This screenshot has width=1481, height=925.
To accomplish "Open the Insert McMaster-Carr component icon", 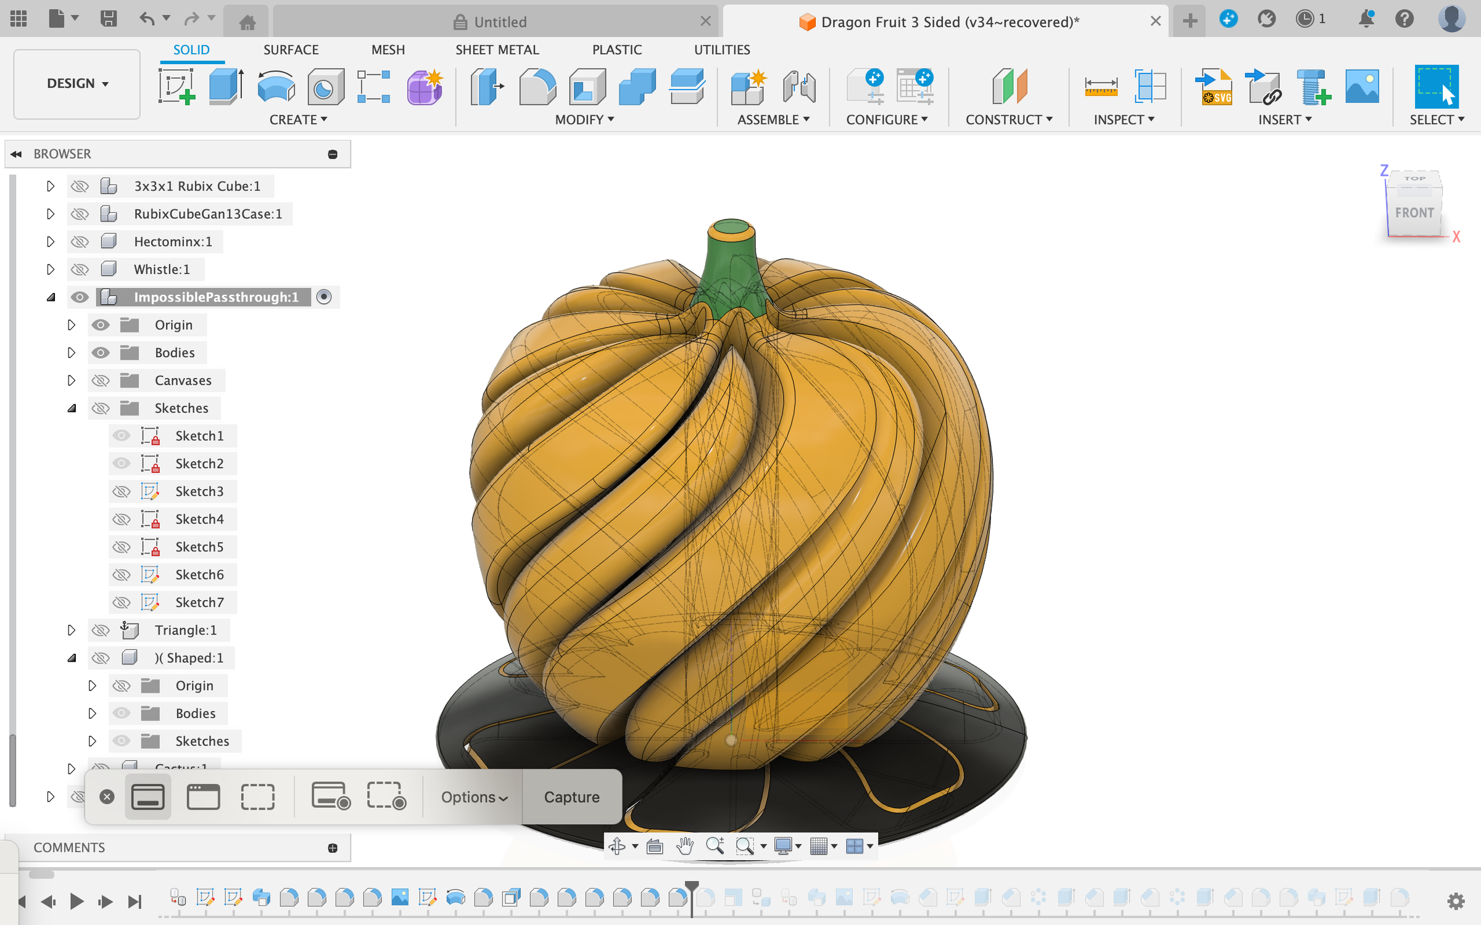I will [1313, 86].
